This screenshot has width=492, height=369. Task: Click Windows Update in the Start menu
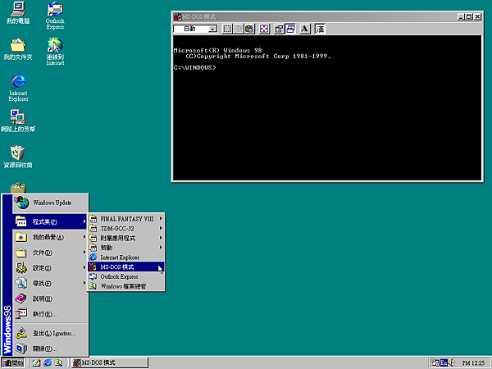pos(50,203)
